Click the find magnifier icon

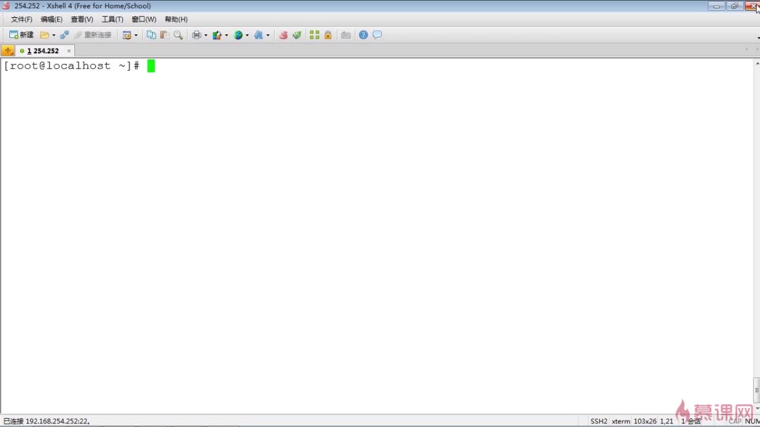(178, 35)
